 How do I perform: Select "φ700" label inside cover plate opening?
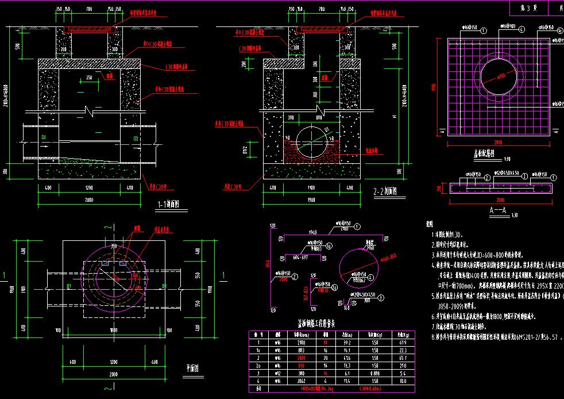point(500,76)
